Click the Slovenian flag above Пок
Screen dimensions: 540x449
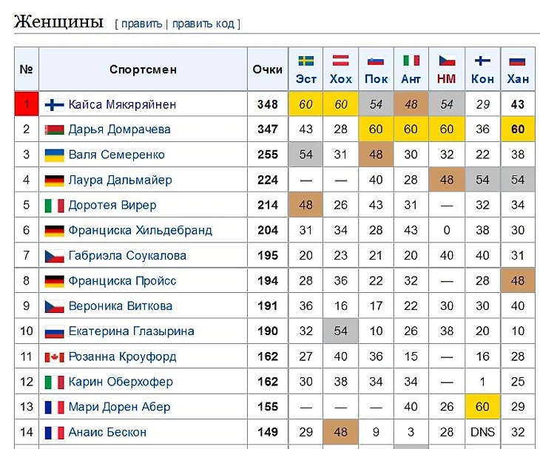[x=376, y=61]
